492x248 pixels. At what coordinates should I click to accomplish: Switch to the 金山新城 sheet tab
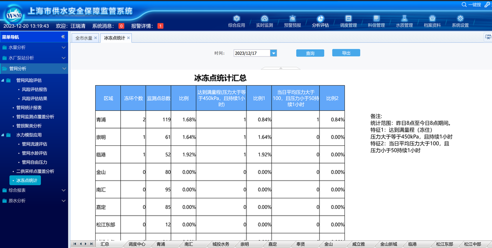tap(389, 244)
